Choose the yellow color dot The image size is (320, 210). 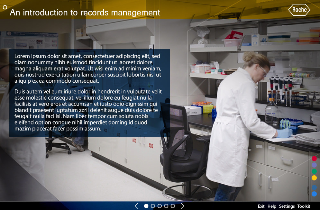[314, 178]
